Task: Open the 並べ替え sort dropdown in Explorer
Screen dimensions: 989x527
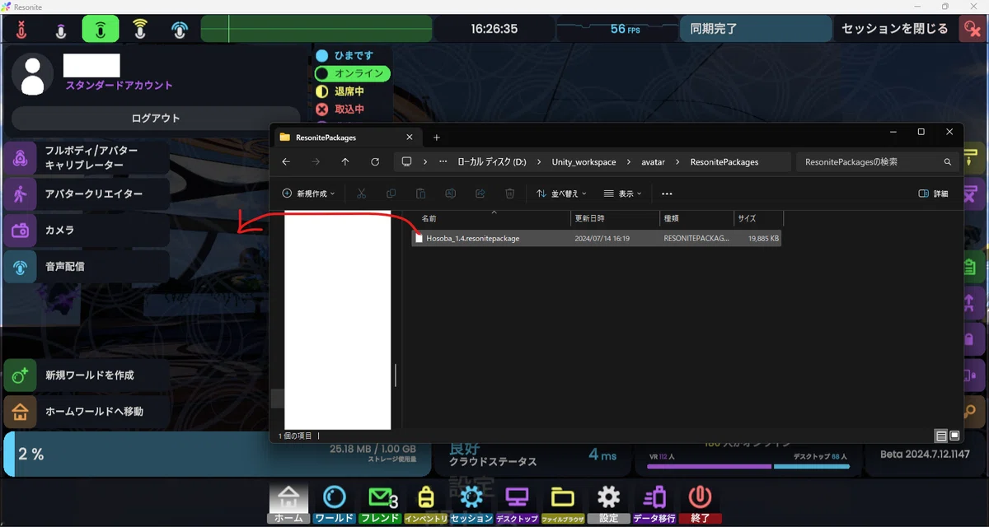Action: click(561, 194)
